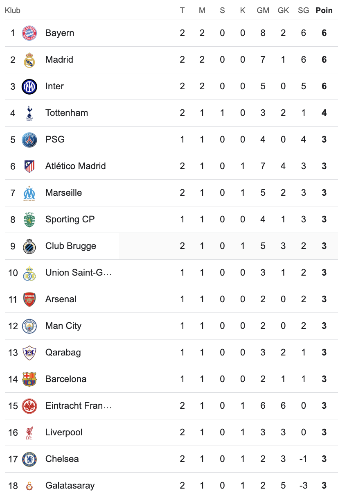The width and height of the screenshot is (338, 498).
Task: Click the Tottenham cockerel crest
Action: (29, 113)
